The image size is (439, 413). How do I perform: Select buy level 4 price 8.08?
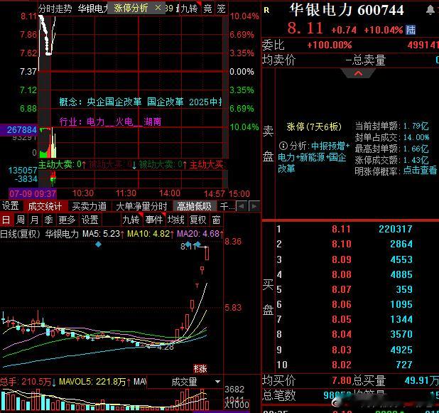click(x=341, y=274)
